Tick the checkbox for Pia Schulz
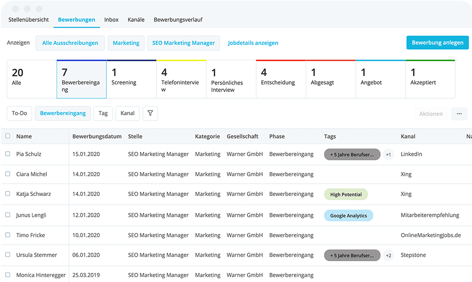Viewport: 472px width, 282px height. point(8,154)
